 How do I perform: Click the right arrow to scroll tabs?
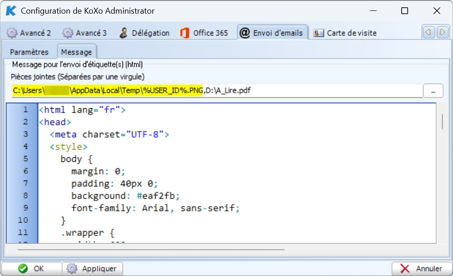click(x=442, y=32)
